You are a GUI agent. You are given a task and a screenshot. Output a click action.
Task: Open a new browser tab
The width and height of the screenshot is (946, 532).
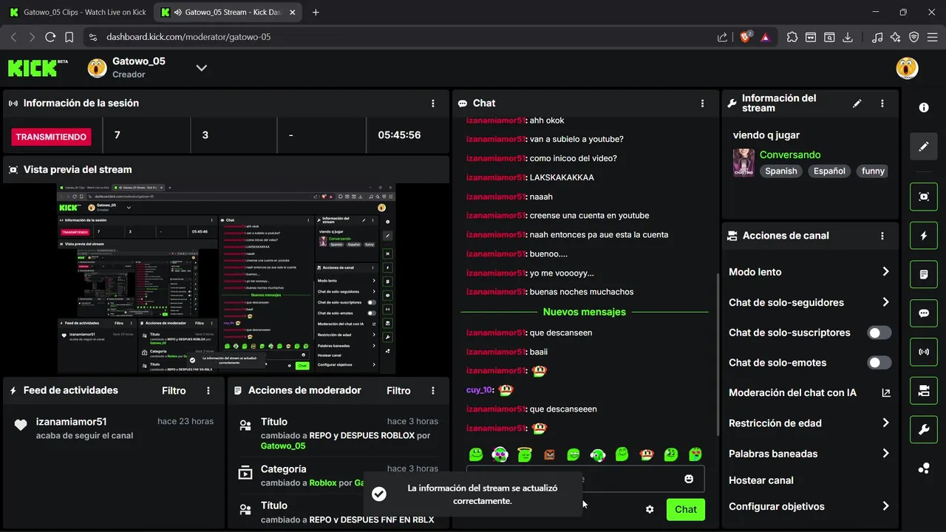[x=316, y=13]
